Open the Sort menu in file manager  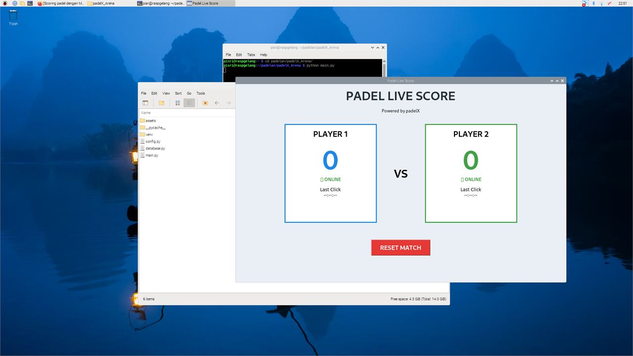click(178, 93)
